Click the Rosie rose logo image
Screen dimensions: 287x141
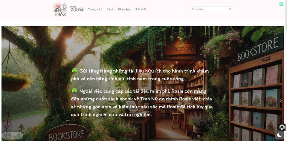[60, 9]
